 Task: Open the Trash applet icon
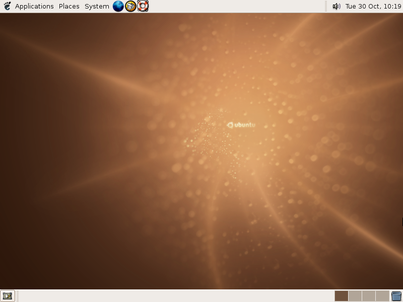tap(396, 296)
